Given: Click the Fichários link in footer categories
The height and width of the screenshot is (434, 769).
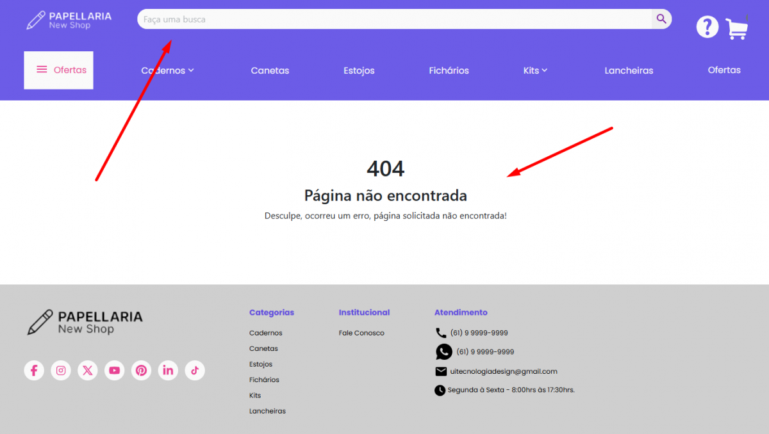Looking at the screenshot, I should (x=264, y=380).
